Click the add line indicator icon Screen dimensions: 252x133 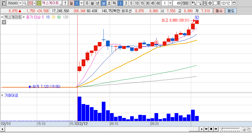point(199,3)
